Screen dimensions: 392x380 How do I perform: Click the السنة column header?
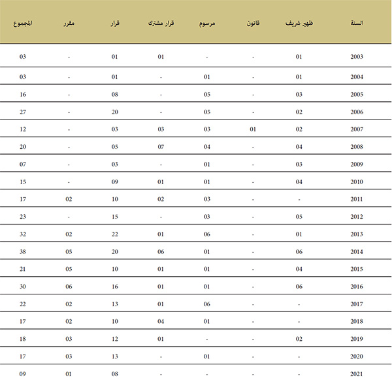[x=357, y=24]
